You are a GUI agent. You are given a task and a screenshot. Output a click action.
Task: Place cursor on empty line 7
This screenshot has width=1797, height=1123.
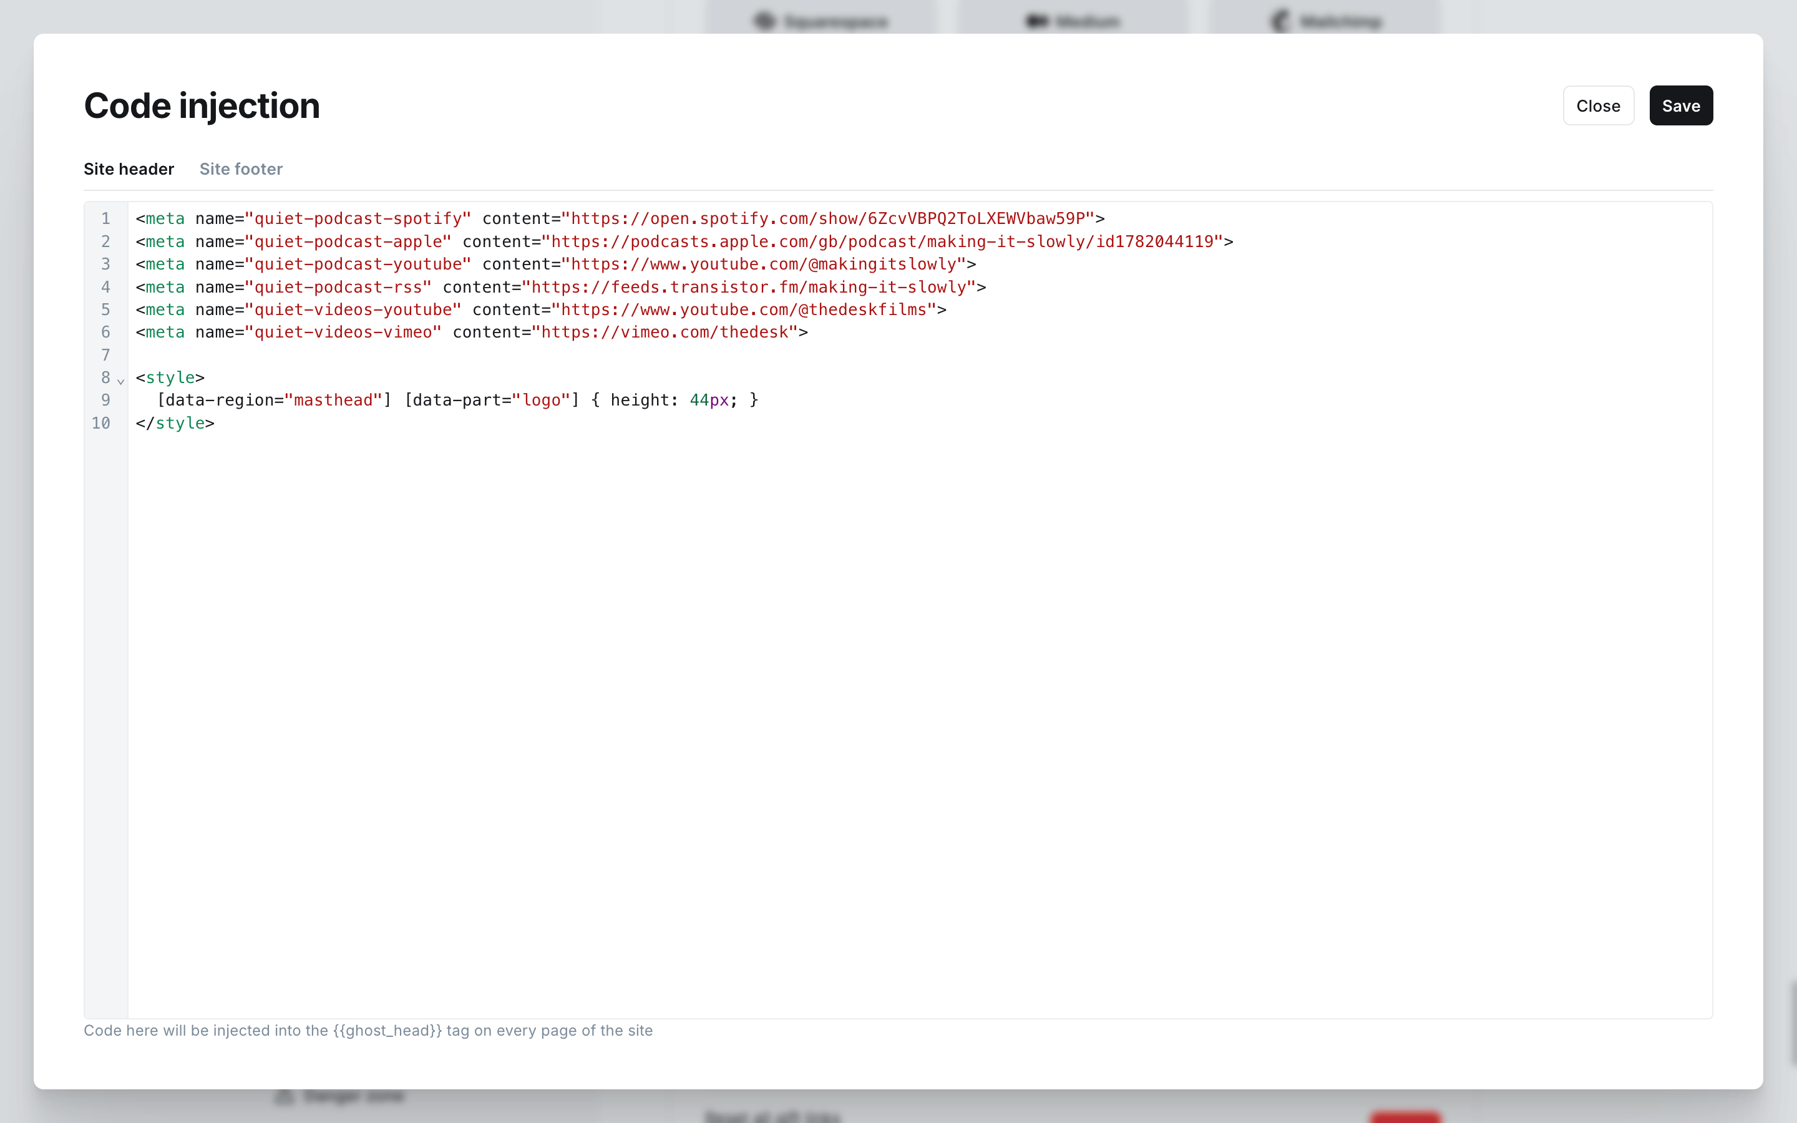pyautogui.click(x=919, y=355)
